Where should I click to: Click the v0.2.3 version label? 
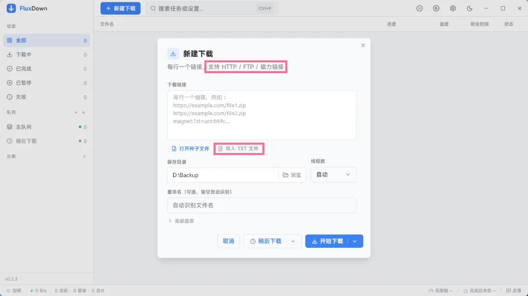click(11, 279)
